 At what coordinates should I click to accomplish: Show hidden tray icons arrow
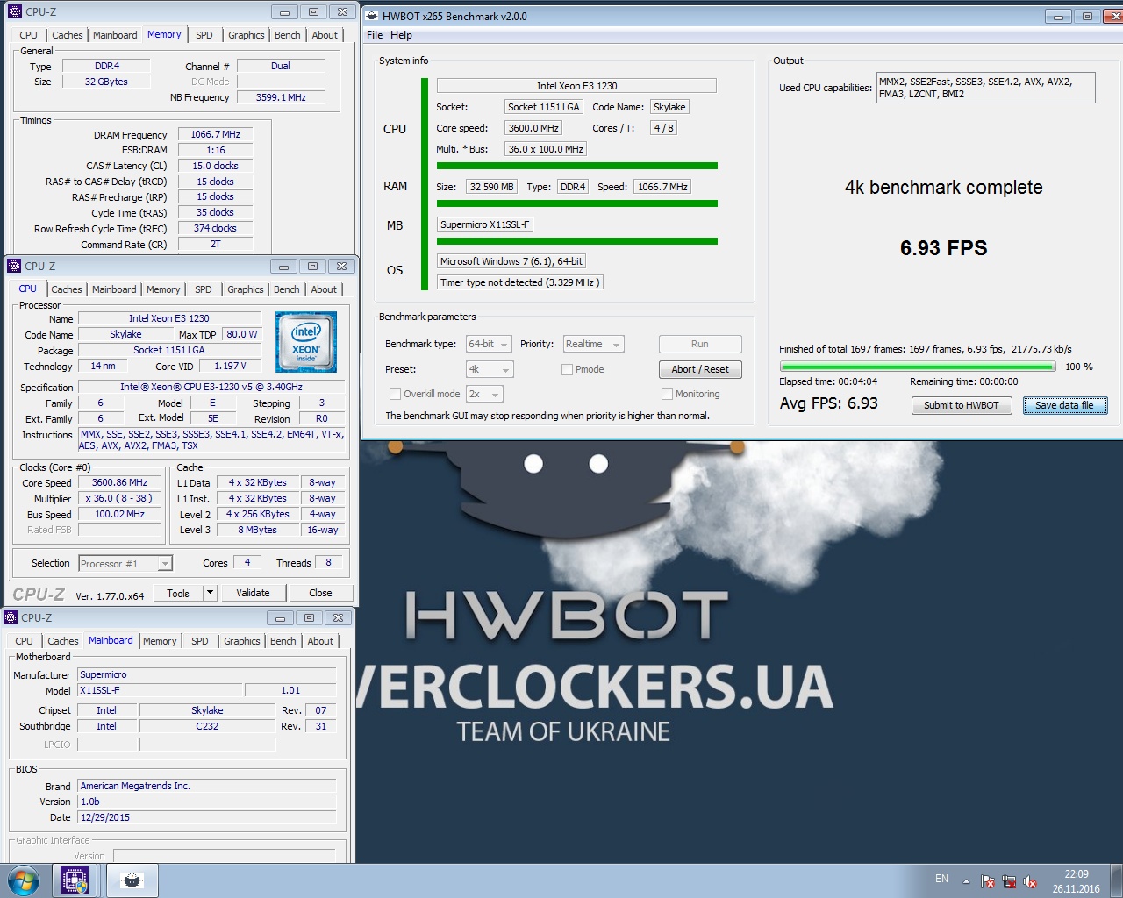966,881
